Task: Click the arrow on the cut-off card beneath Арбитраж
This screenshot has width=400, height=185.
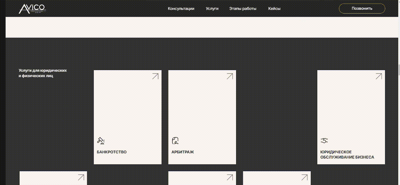Action: point(230,177)
